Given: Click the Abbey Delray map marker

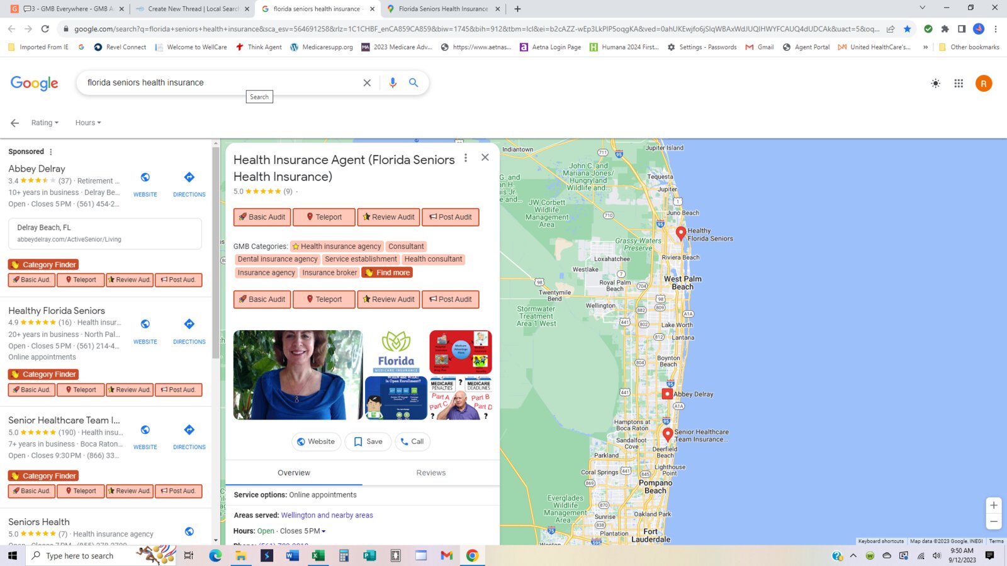Looking at the screenshot, I should pyautogui.click(x=667, y=394).
